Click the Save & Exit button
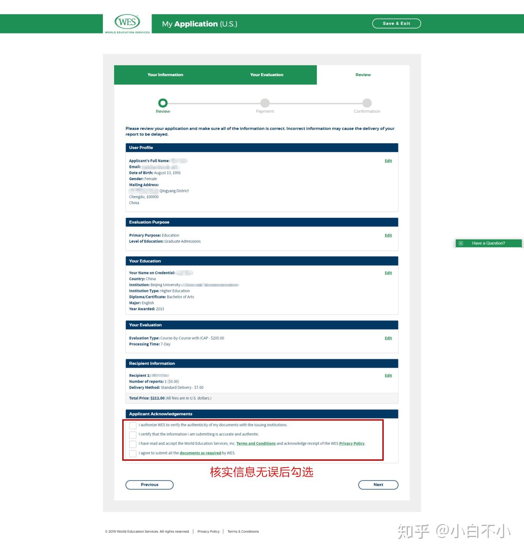 396,23
